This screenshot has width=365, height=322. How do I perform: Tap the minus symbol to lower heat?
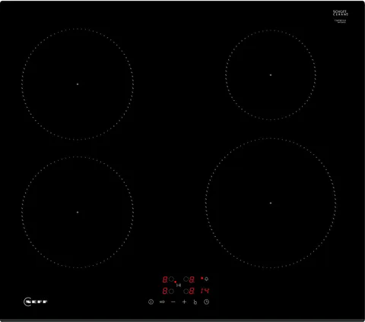[173, 301]
